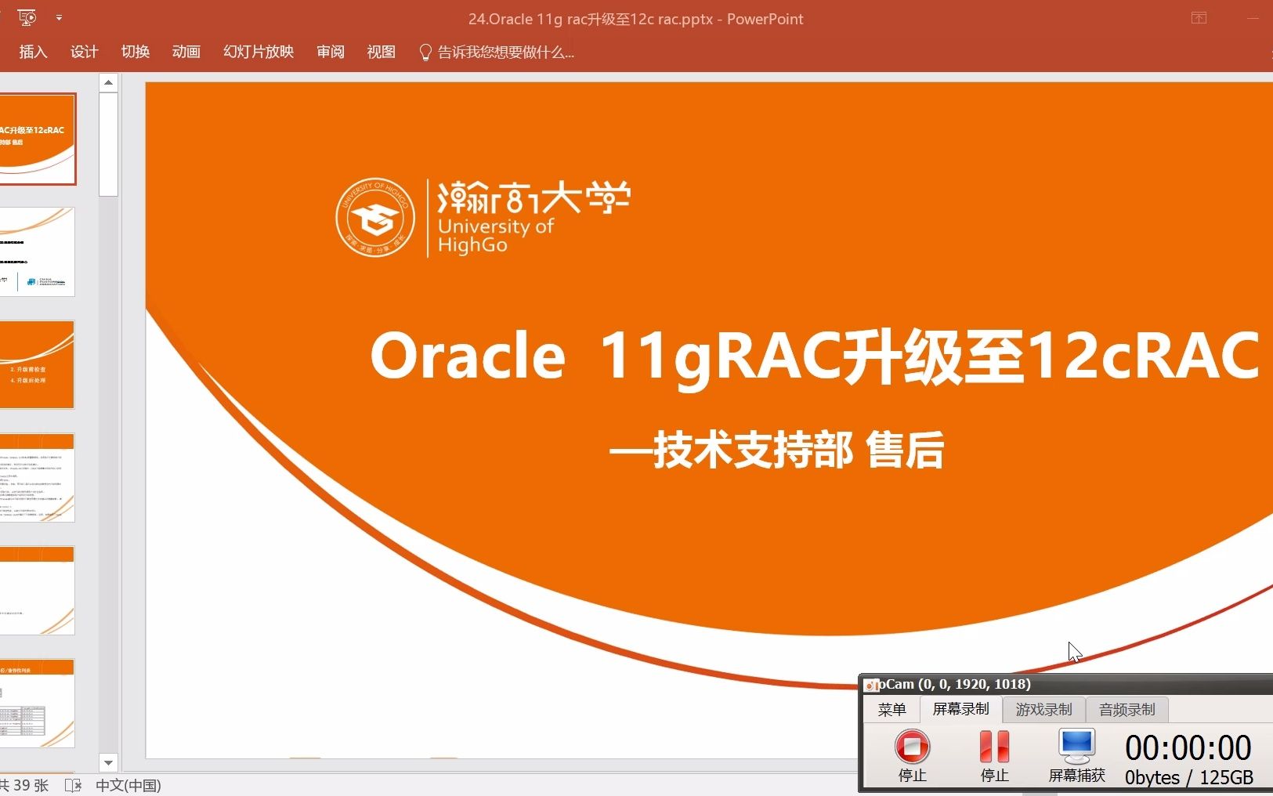Open the 设计 ribbon tab
This screenshot has width=1273, height=796.
(84, 52)
